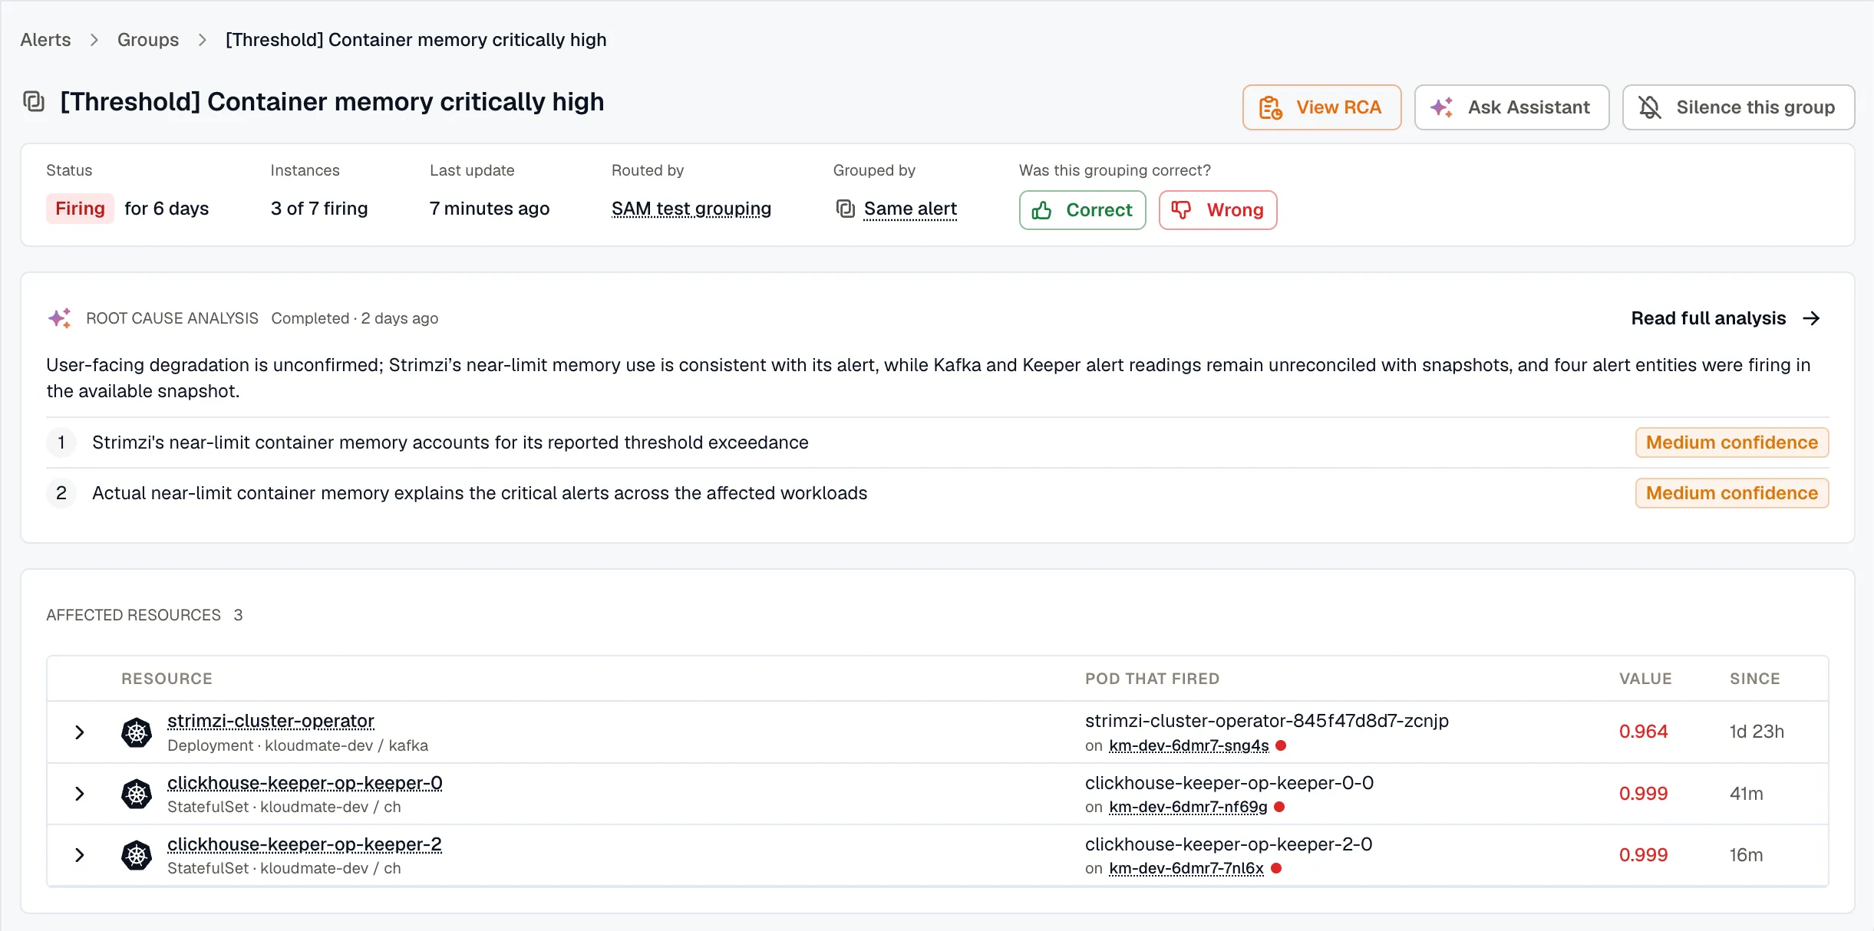Click the Ask Assistant button
Image resolution: width=1874 pixels, height=931 pixels.
click(x=1511, y=107)
